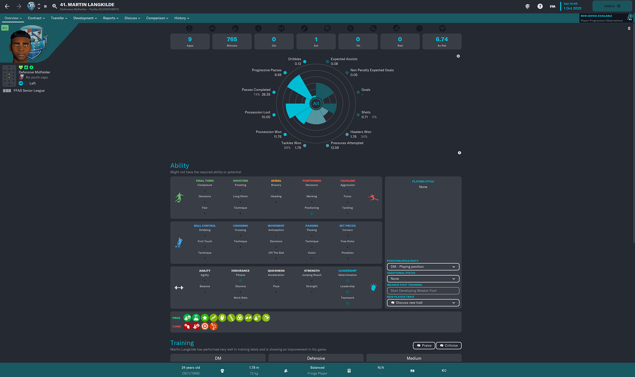Expand the Reports menu
This screenshot has width=635, height=377.
(x=111, y=18)
